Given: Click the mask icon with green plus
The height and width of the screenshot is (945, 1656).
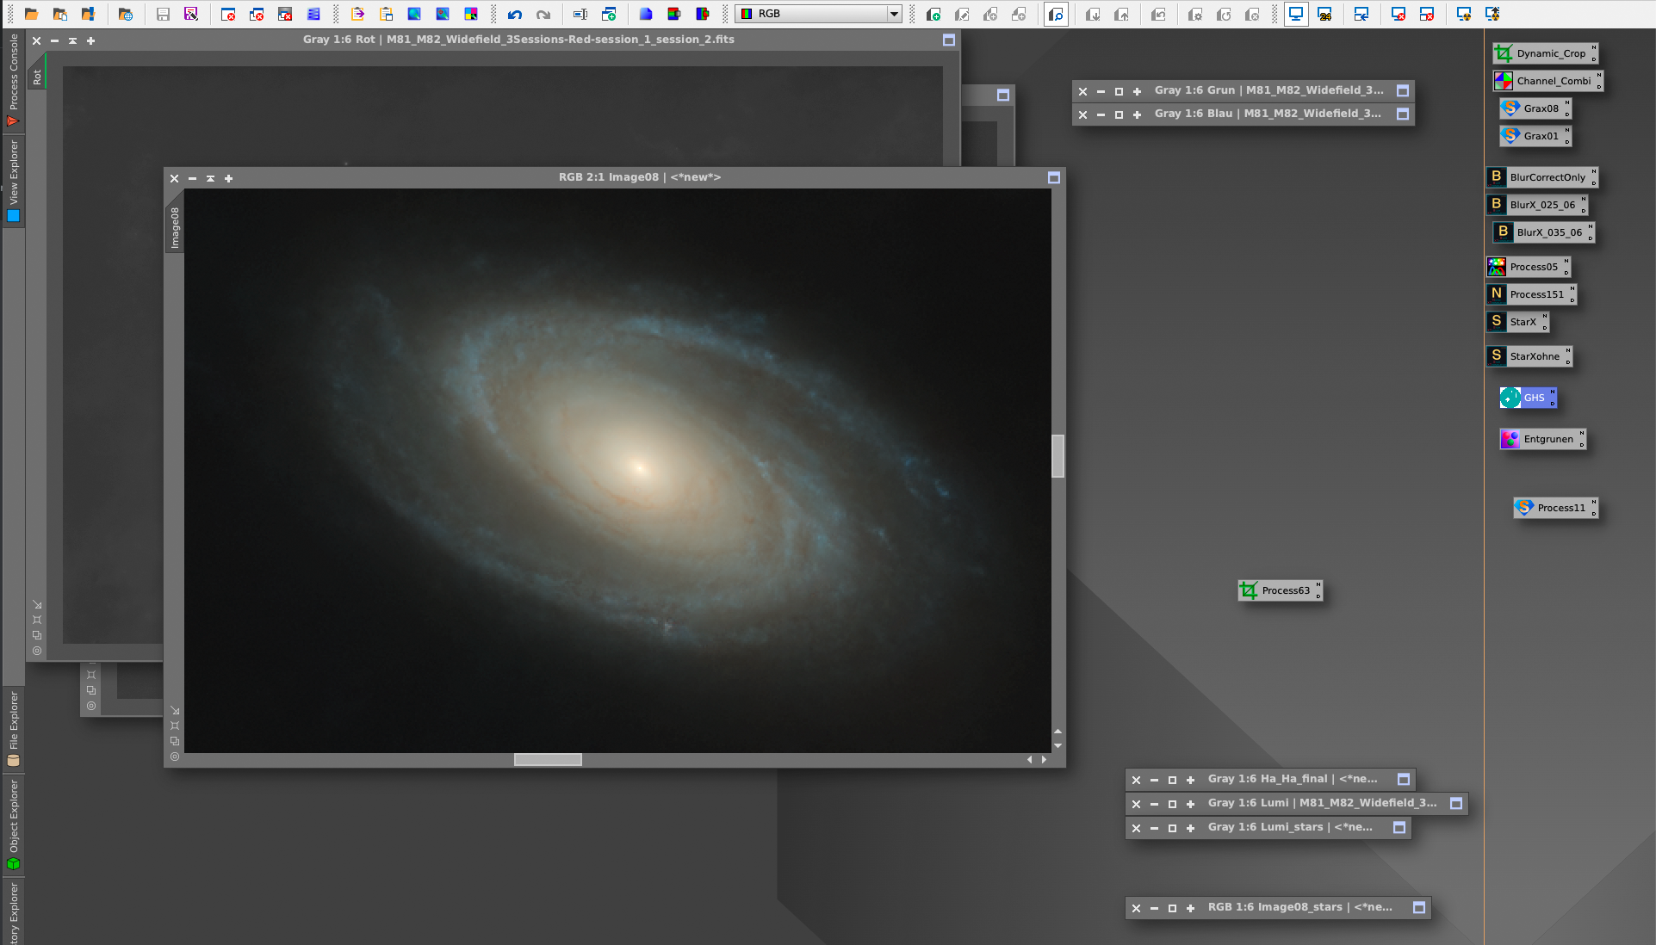Looking at the screenshot, I should (933, 14).
